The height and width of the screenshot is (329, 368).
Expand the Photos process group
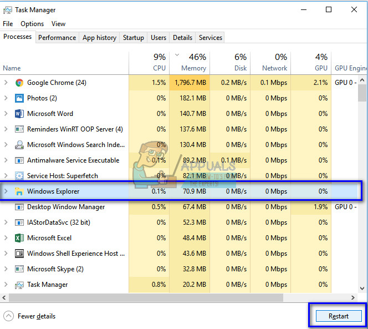(6, 98)
